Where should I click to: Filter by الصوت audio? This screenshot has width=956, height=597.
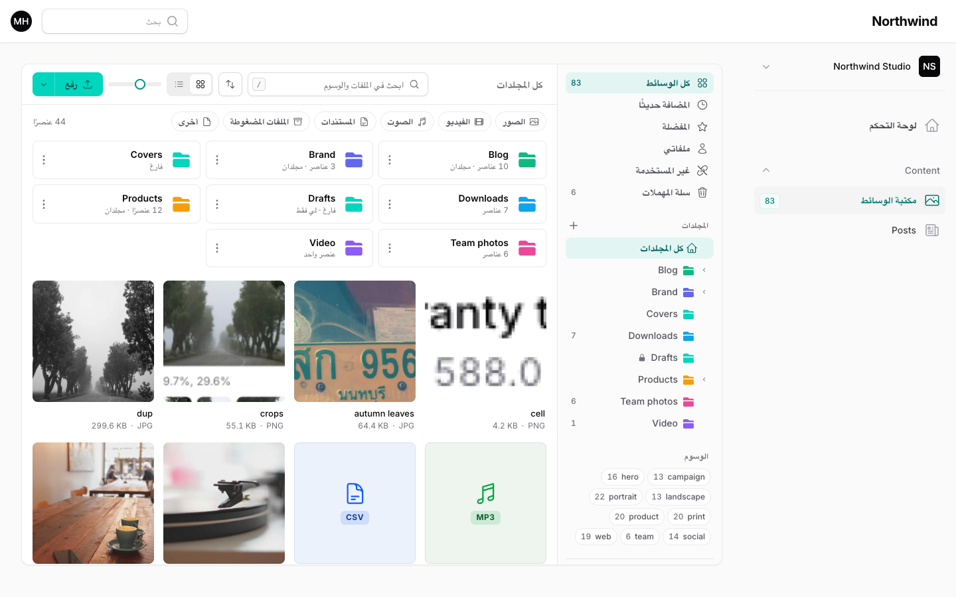pyautogui.click(x=407, y=121)
